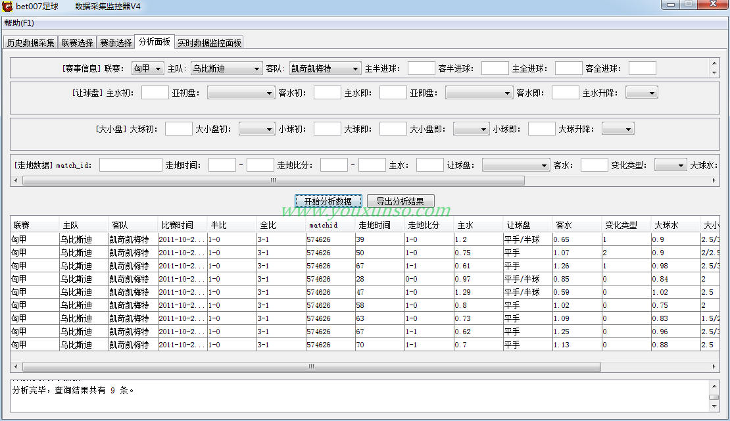Switch to the 历史数据采集 tab
The height and width of the screenshot is (421, 730).
coord(30,43)
